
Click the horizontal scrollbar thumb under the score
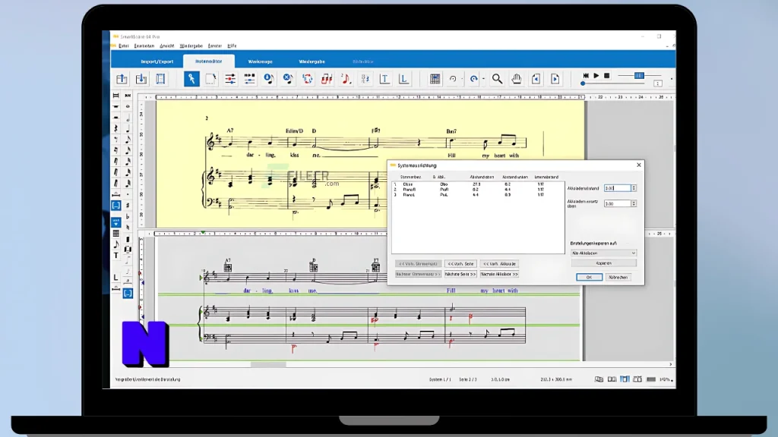(x=268, y=365)
